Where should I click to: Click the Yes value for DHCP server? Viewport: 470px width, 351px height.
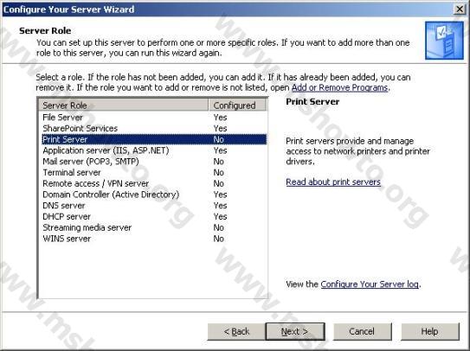pyautogui.click(x=220, y=216)
